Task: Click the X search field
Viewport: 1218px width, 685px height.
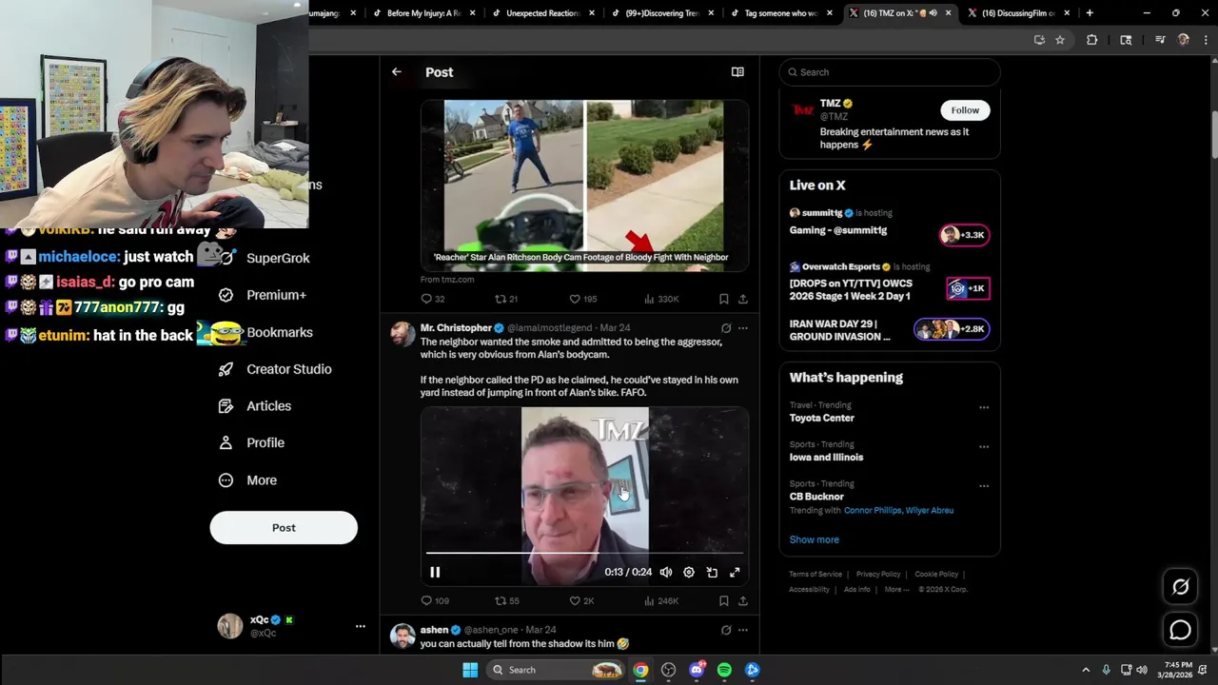Action: point(890,72)
